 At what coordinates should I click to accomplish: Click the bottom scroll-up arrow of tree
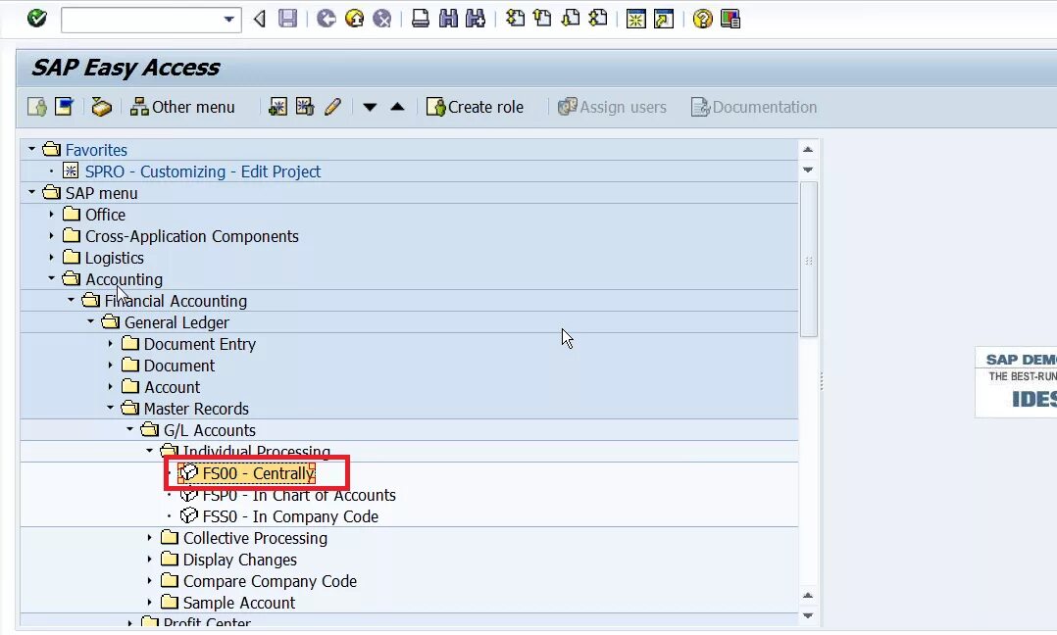click(x=808, y=595)
